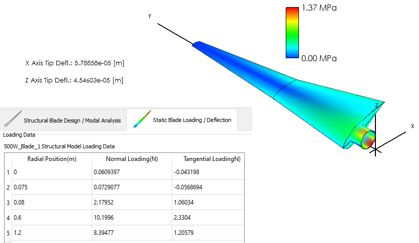The width and height of the screenshot is (419, 243).
Task: Click normal loading cell 2.17952
Action: [x=132, y=202]
